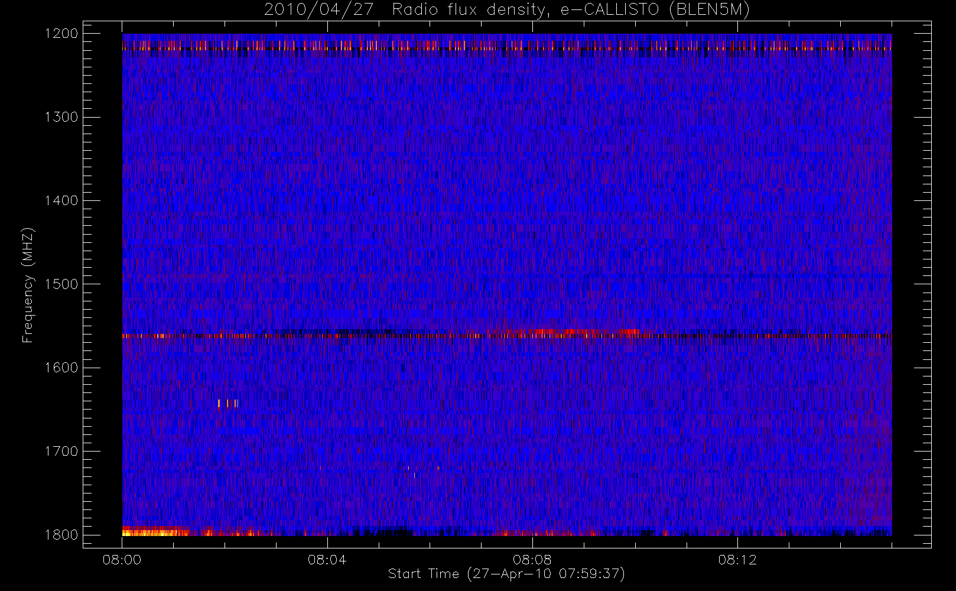Image resolution: width=956 pixels, height=591 pixels.
Task: Click the 08:12 time tick label
Action: [737, 560]
